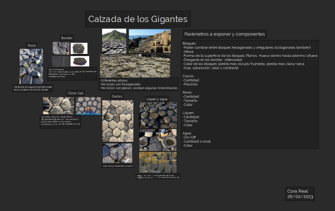This screenshot has height=211, width=335.
Task: Select the coastal basalt columns photo under blue sky
Action: tap(150, 41)
